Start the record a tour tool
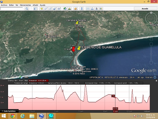The height and width of the screenshot is (119, 158). [x=59, y=9]
